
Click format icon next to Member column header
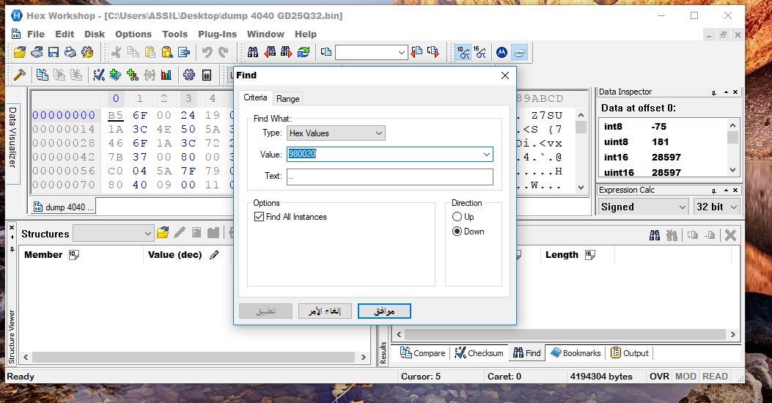pos(74,254)
